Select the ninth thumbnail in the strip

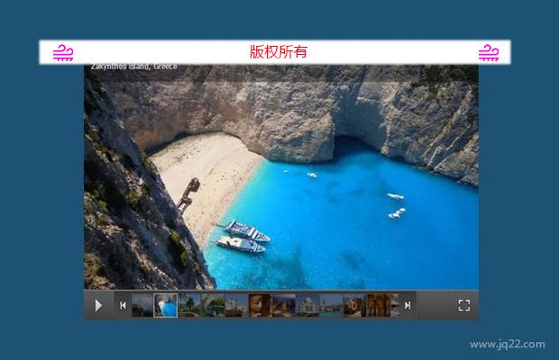pos(330,305)
